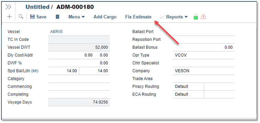Image resolution: width=260 pixels, height=123 pixels.
Task: Click Fix Estimate button
Action: click(x=138, y=17)
